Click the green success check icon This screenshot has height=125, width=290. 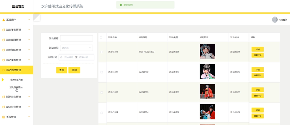pyautogui.click(x=121, y=5)
